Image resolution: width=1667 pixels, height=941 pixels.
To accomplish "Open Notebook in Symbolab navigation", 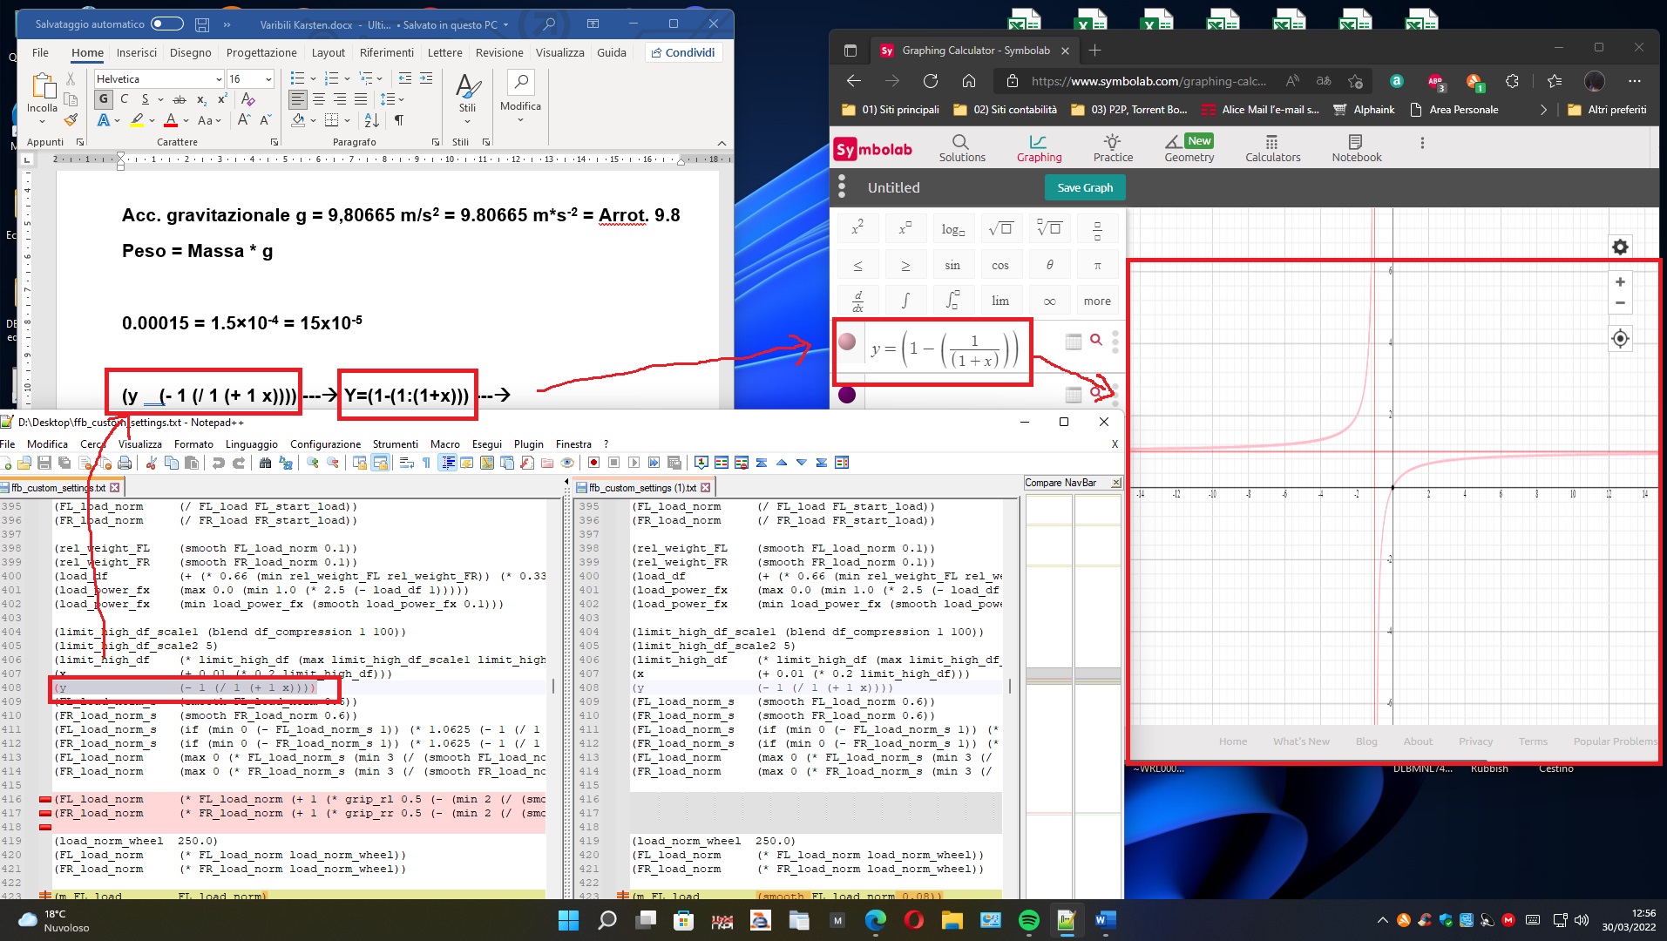I will pyautogui.click(x=1356, y=148).
